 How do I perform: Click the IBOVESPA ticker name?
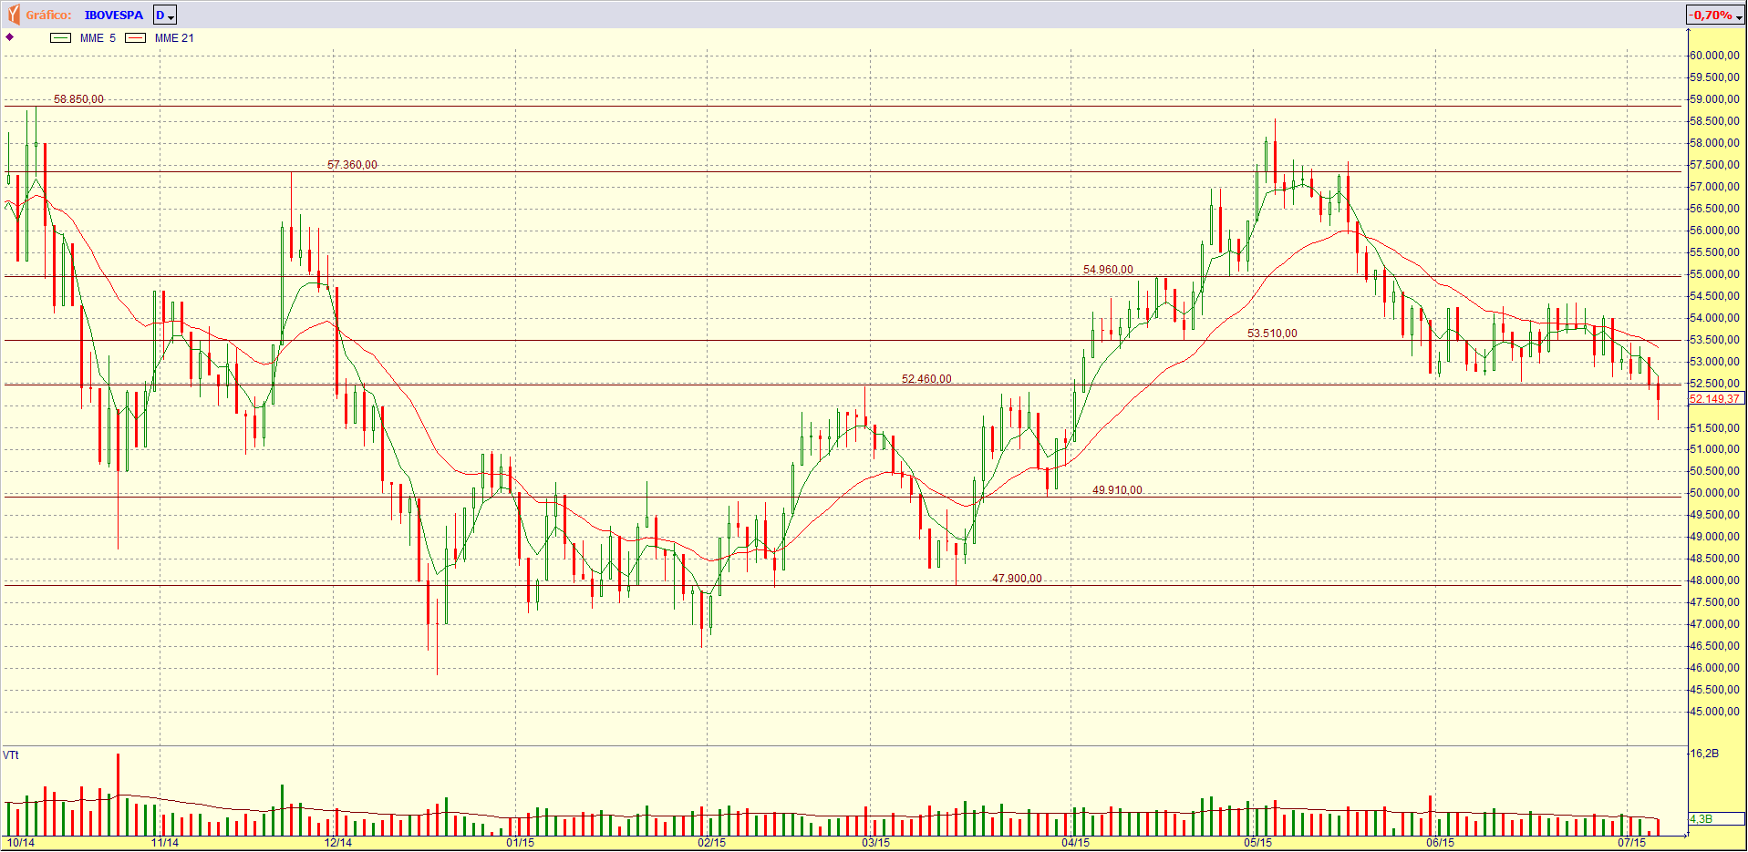pos(114,15)
